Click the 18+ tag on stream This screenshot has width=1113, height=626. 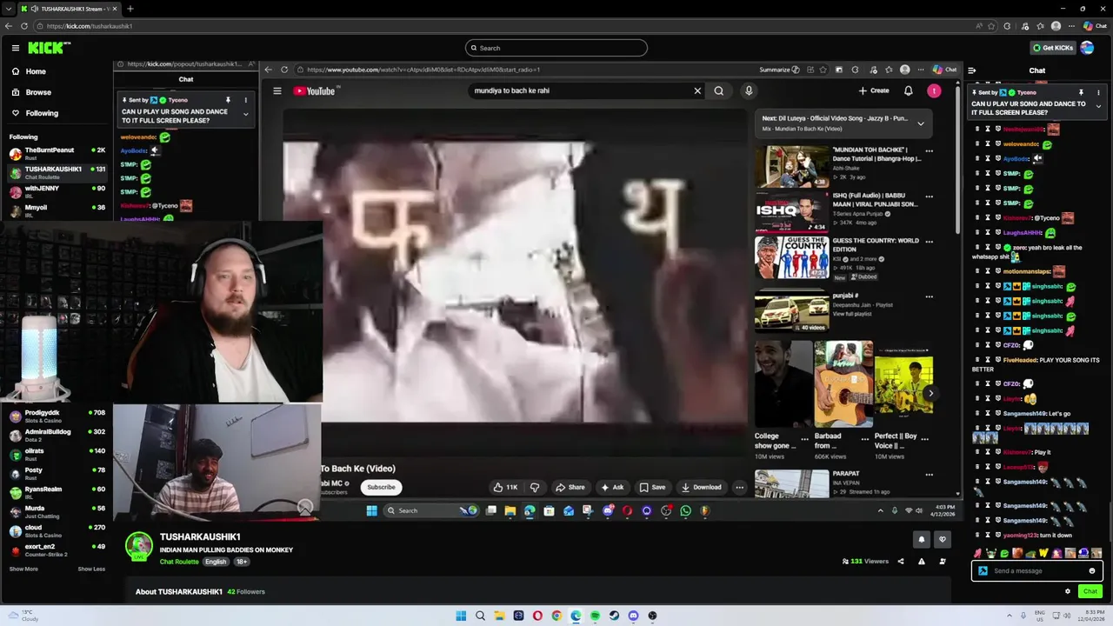(x=242, y=562)
